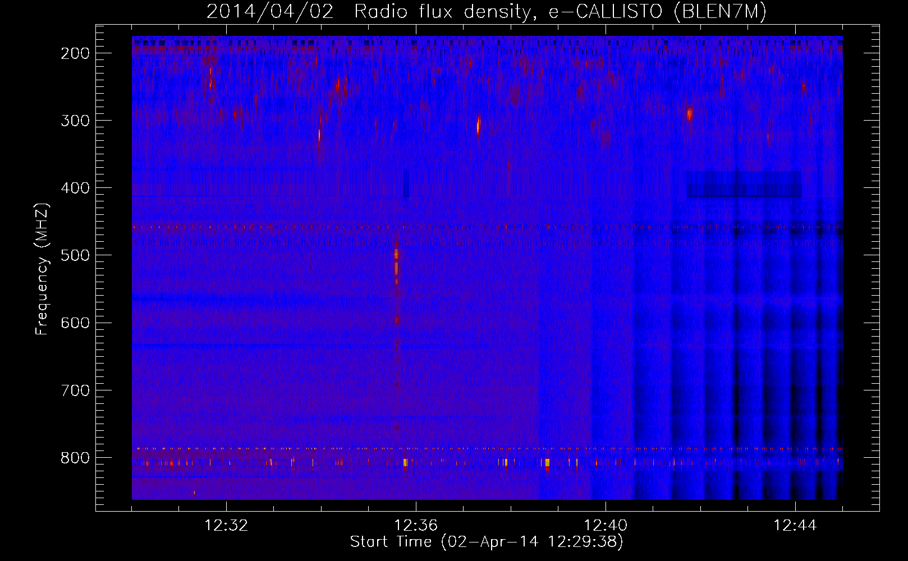Click the 12:36 time tick label
Image resolution: width=908 pixels, height=561 pixels.
[416, 526]
